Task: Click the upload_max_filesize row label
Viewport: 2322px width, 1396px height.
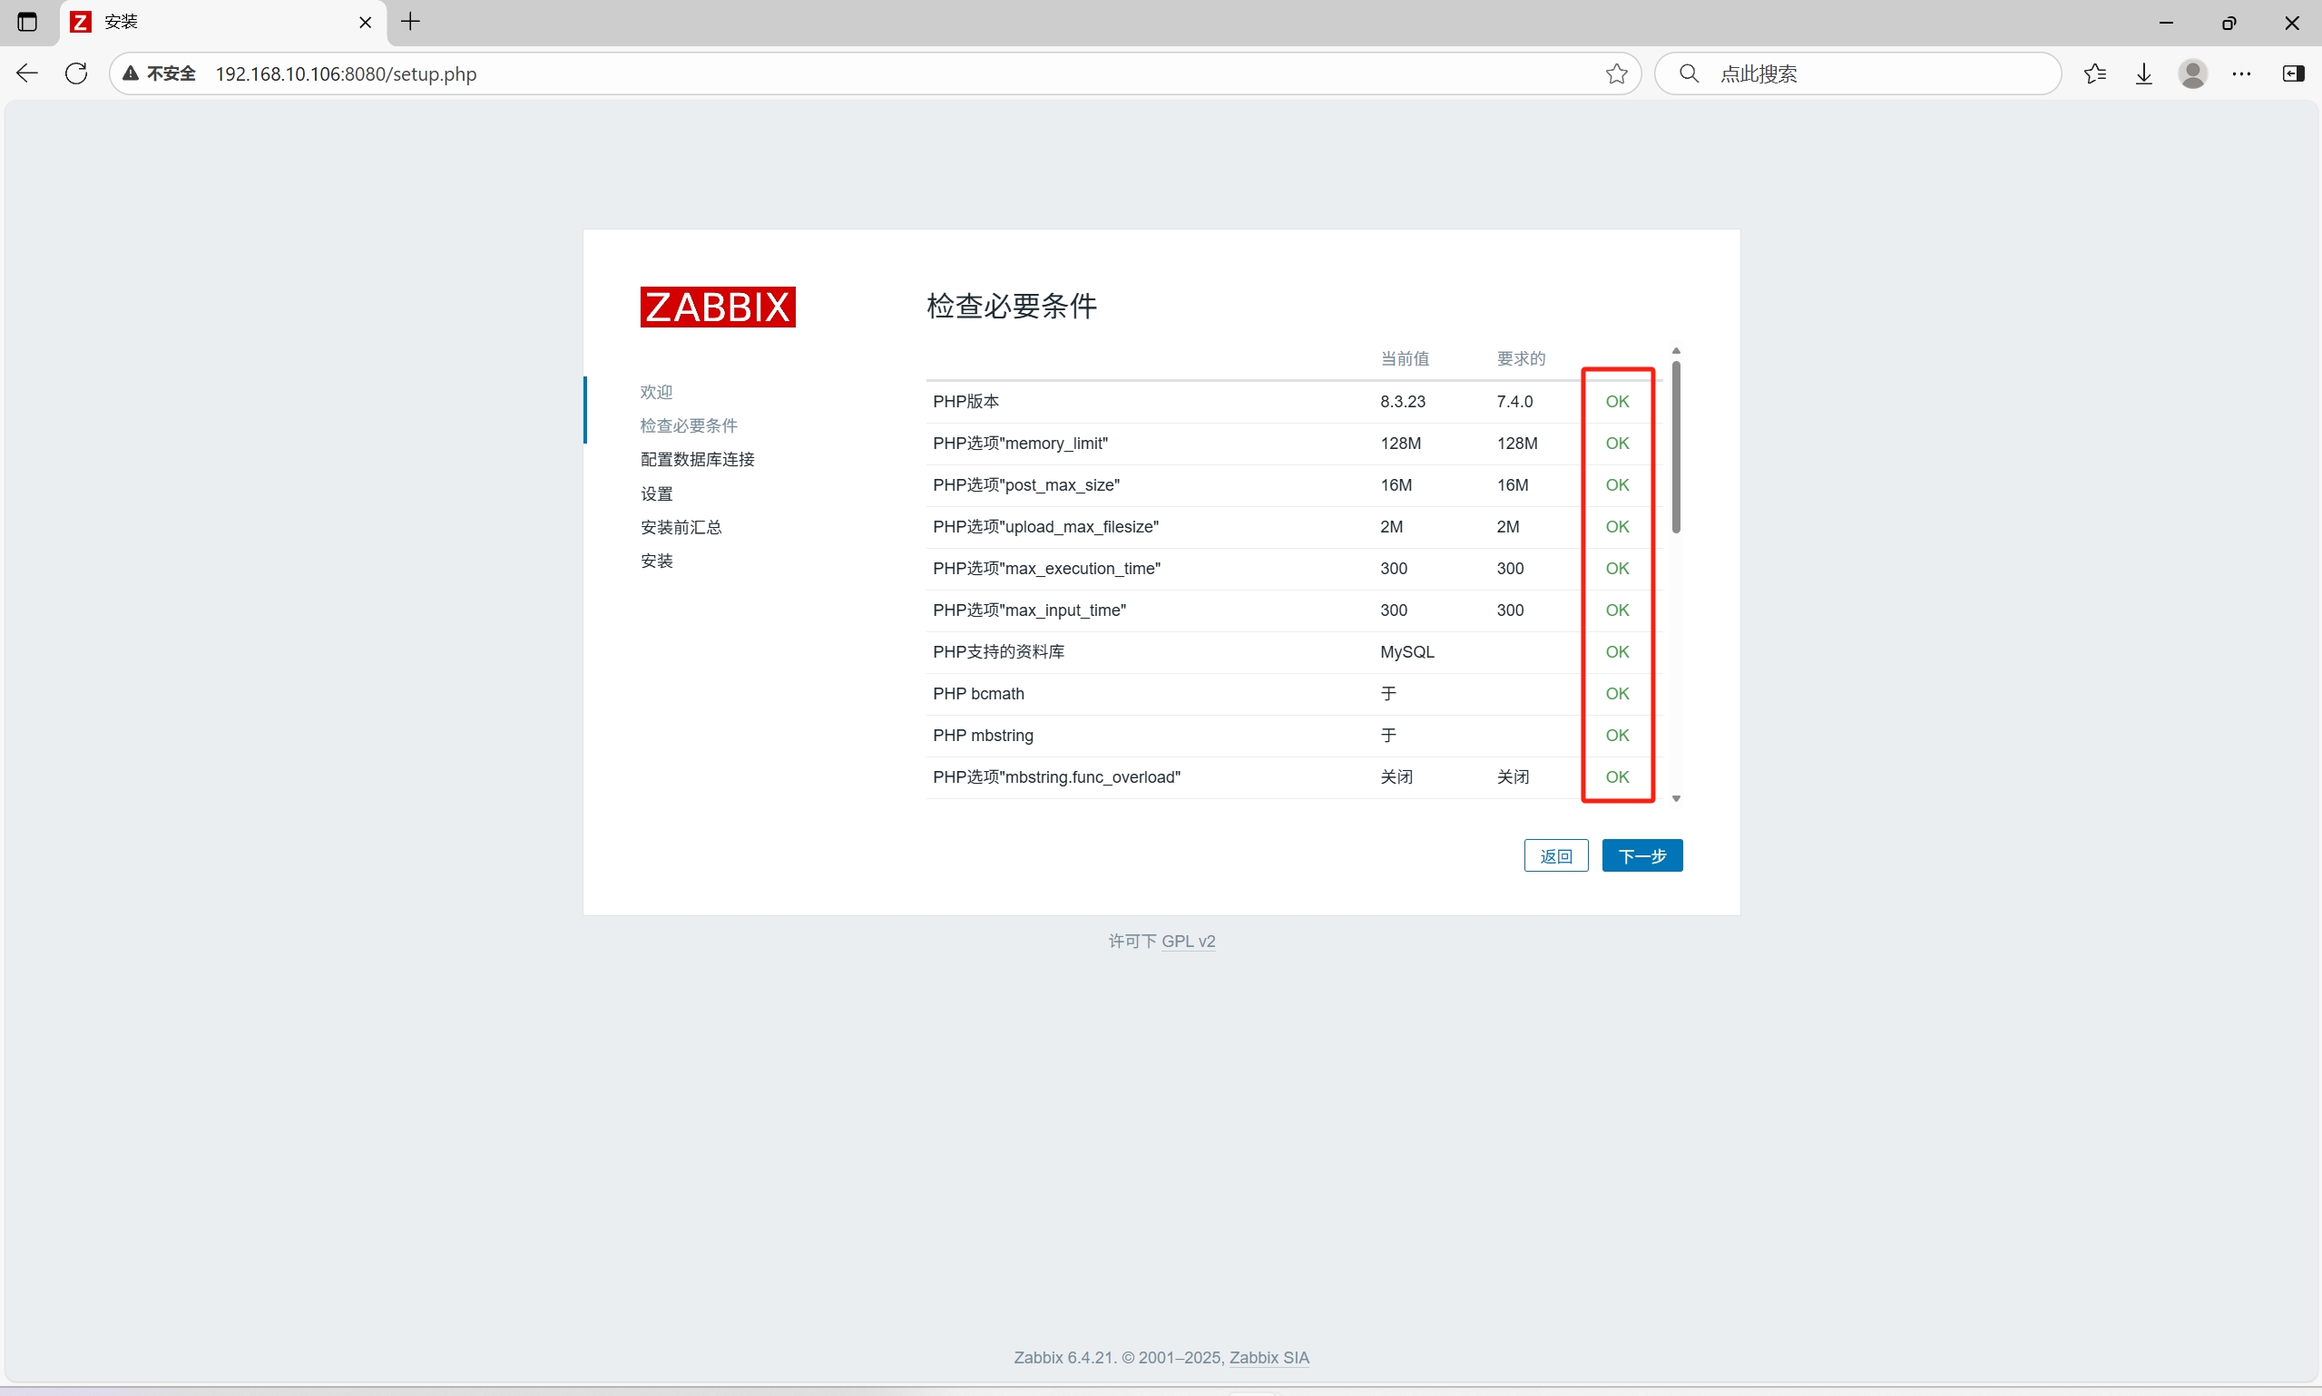Action: click(1045, 526)
